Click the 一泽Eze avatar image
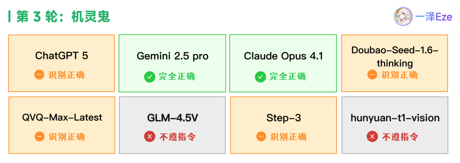The height and width of the screenshot is (163, 460). [403, 16]
